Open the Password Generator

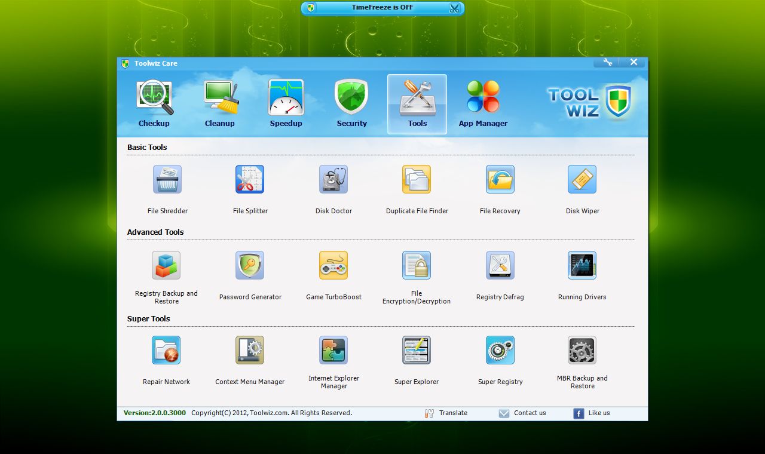tap(250, 265)
